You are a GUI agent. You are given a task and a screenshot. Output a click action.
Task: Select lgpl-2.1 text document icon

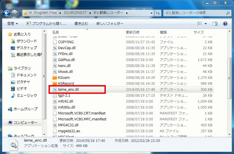pos(55,95)
